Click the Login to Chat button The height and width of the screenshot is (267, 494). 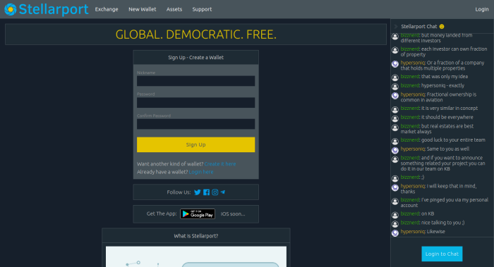pyautogui.click(x=442, y=254)
